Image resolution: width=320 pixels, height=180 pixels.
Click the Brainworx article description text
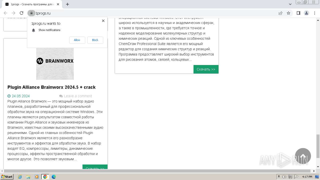(55, 130)
